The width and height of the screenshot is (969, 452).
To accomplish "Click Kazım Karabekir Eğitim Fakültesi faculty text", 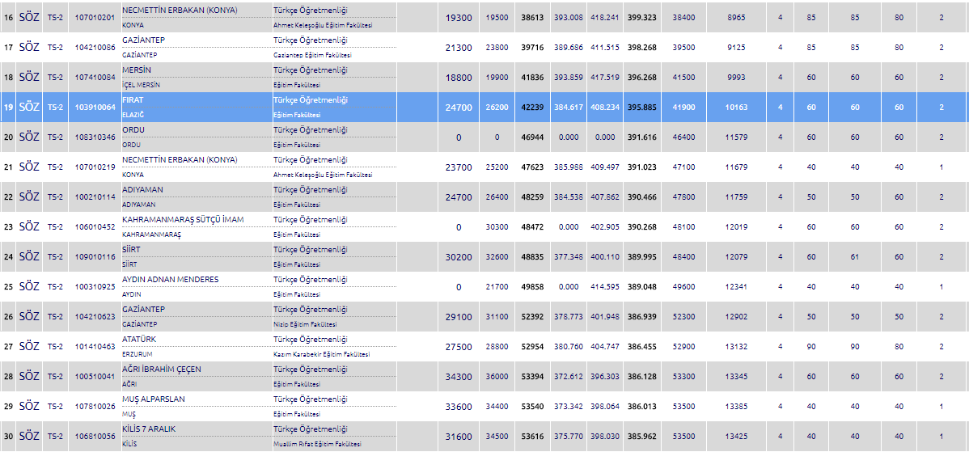I will tap(321, 354).
